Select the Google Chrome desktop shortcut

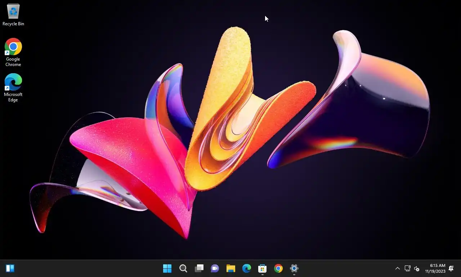pyautogui.click(x=13, y=52)
